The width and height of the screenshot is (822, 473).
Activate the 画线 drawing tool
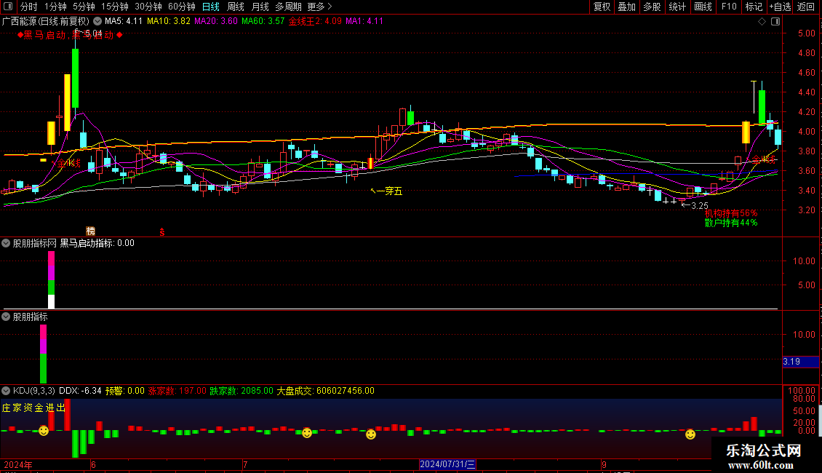(703, 7)
